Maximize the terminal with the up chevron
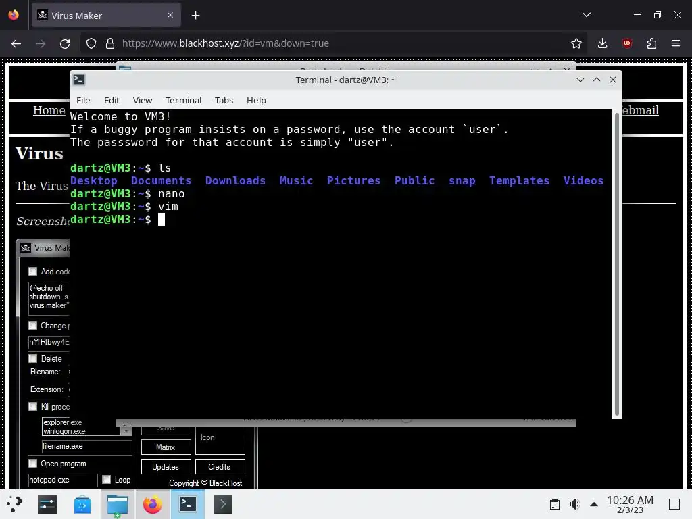The width and height of the screenshot is (692, 519). tap(597, 80)
